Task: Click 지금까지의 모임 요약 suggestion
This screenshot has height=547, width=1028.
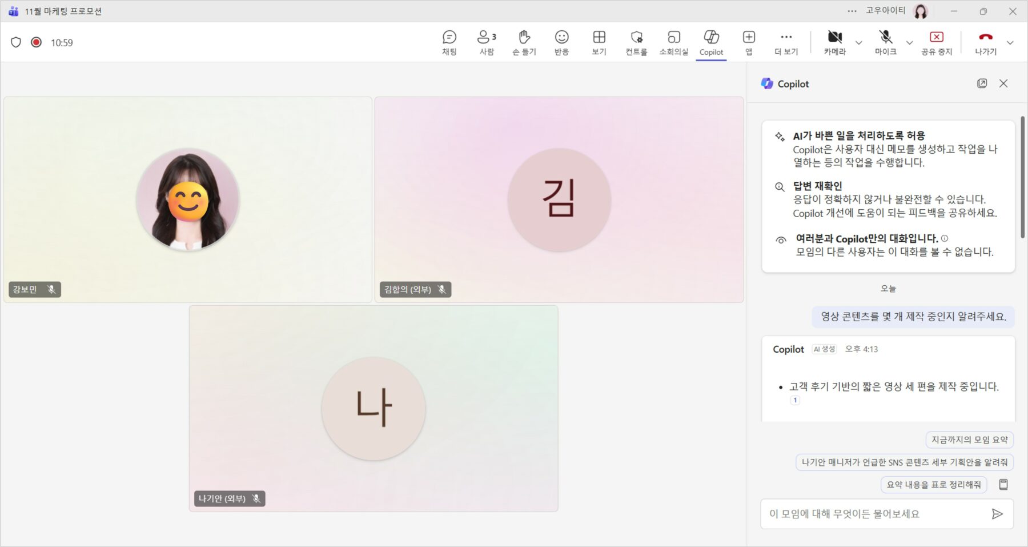Action: click(x=969, y=440)
